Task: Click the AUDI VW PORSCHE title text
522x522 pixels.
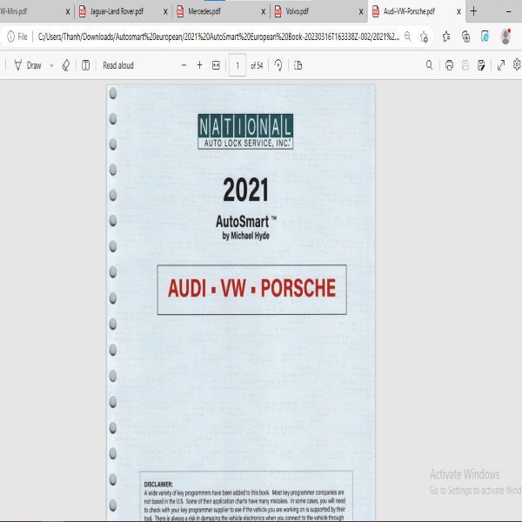Action: tap(251, 288)
